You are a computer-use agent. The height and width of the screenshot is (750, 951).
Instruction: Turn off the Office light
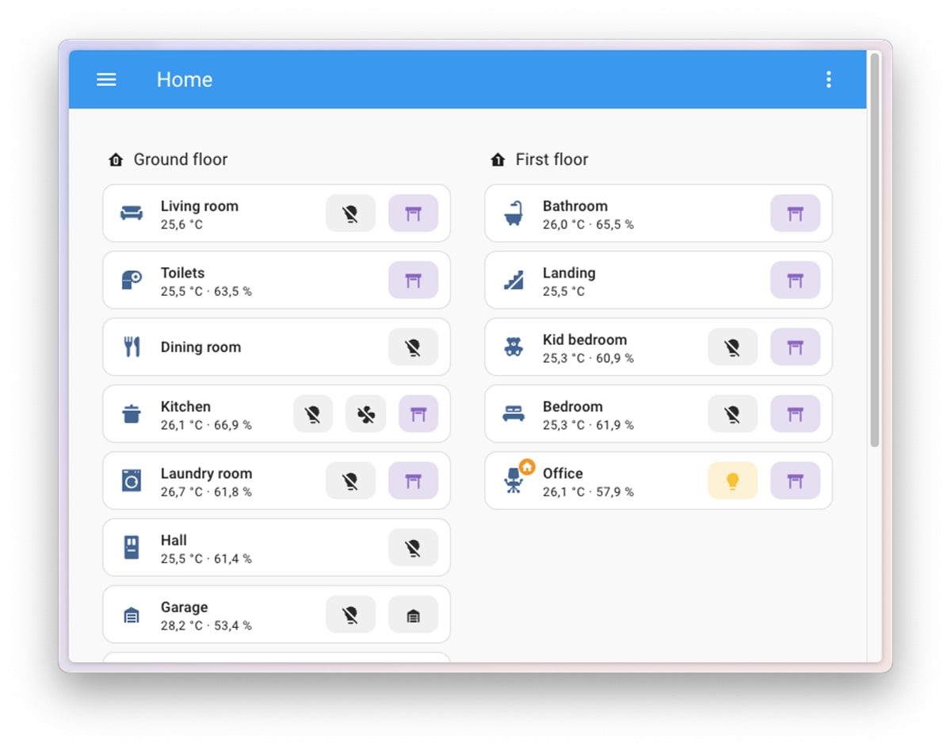pyautogui.click(x=732, y=480)
